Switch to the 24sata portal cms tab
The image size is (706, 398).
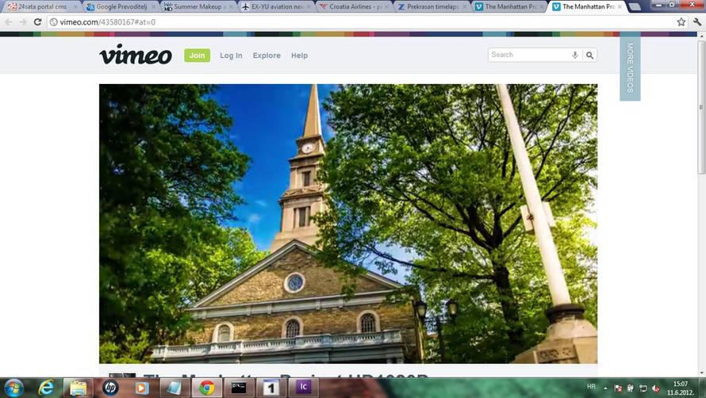[x=42, y=7]
